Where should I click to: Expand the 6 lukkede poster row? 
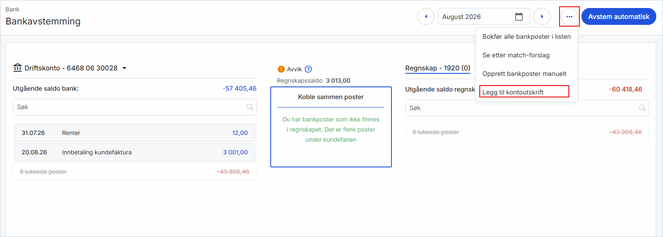135,172
